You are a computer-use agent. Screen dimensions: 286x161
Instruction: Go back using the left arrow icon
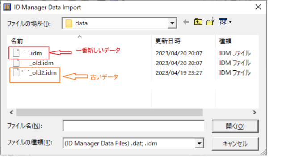tap(186, 22)
